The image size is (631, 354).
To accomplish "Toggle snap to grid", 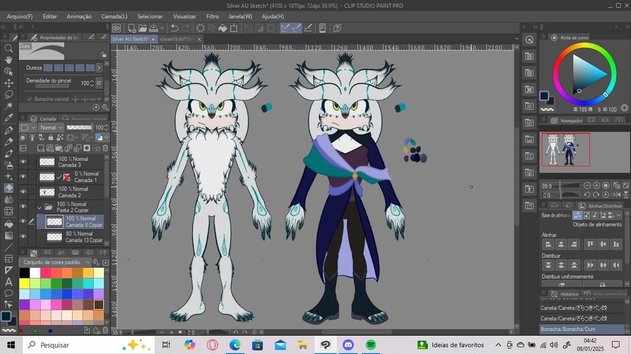I will (x=308, y=28).
